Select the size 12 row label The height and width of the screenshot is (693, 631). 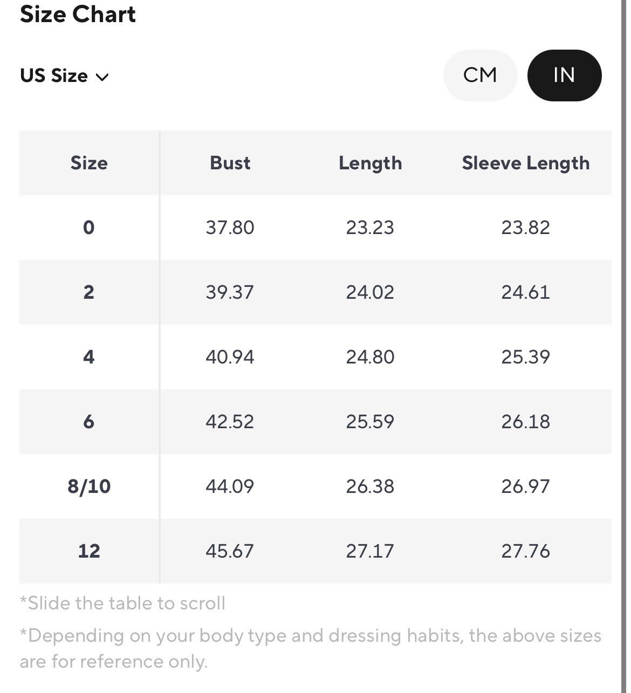pyautogui.click(x=89, y=551)
